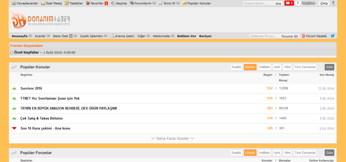Image resolution: width=346 pixels, height=162 pixels.
Task: Click the Ara search button
Action: tap(278, 3)
